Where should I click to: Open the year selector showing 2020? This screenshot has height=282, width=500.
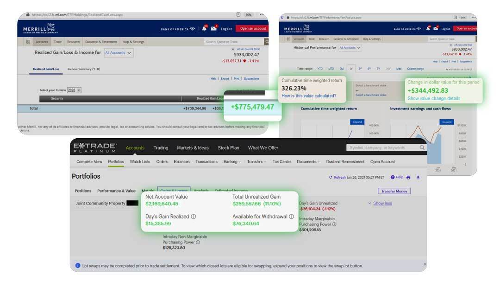73,90
